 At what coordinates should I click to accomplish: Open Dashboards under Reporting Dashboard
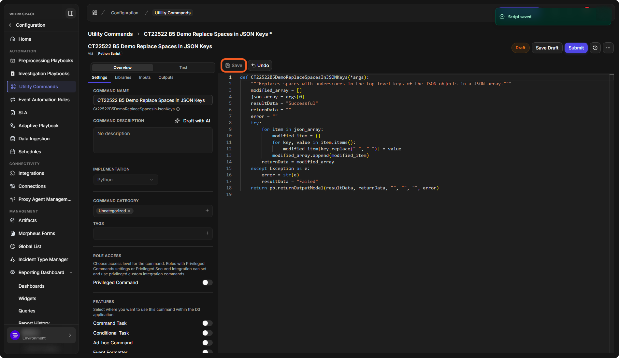pos(32,286)
